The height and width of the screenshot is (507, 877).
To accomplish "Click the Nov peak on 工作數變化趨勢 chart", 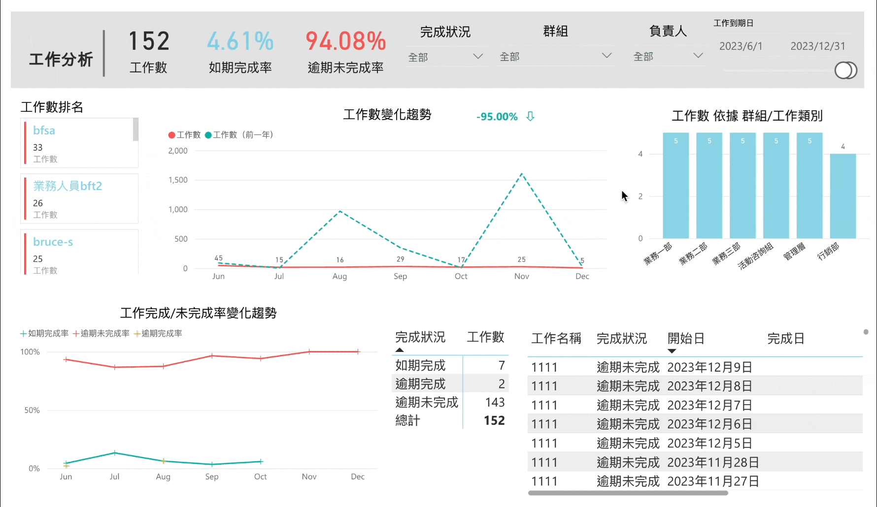I will pos(522,174).
